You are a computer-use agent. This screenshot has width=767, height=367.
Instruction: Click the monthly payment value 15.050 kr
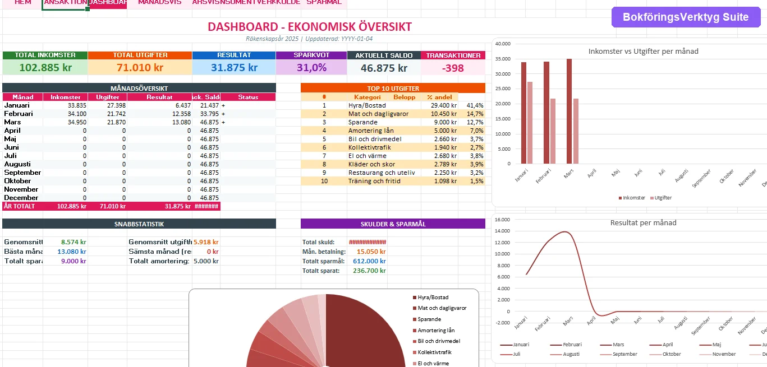(x=371, y=252)
